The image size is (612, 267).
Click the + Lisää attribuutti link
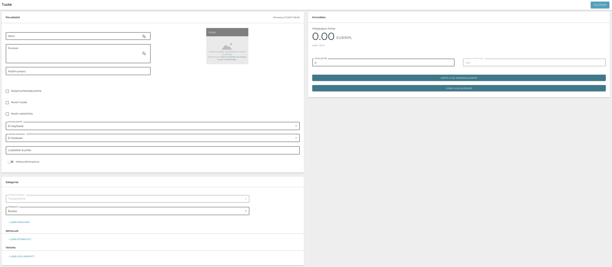tap(20, 239)
